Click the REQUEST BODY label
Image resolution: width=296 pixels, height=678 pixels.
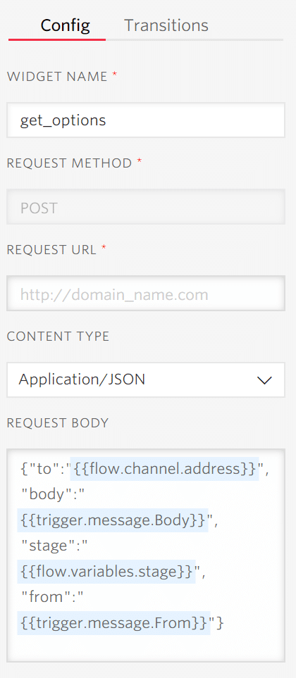coord(58,422)
